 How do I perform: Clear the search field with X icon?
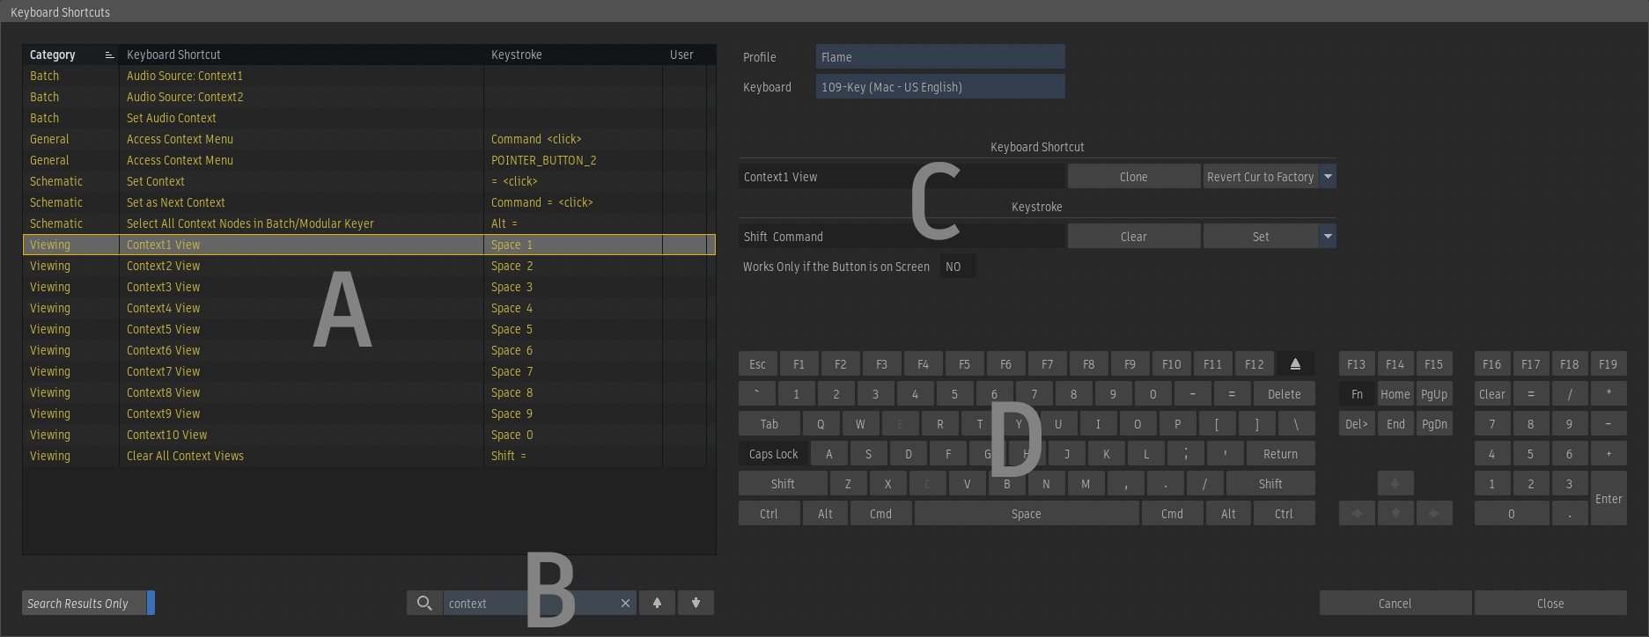point(625,603)
